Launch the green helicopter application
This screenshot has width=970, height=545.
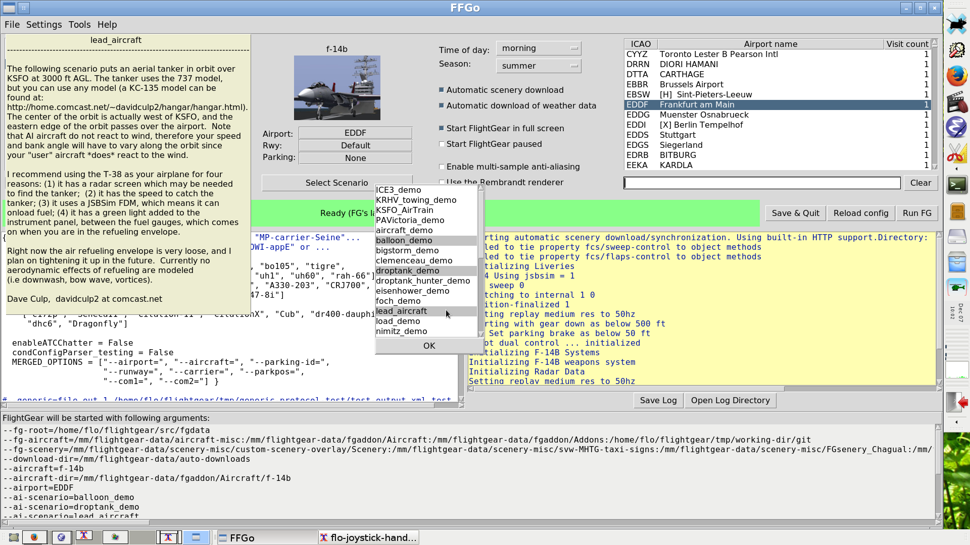(957, 288)
